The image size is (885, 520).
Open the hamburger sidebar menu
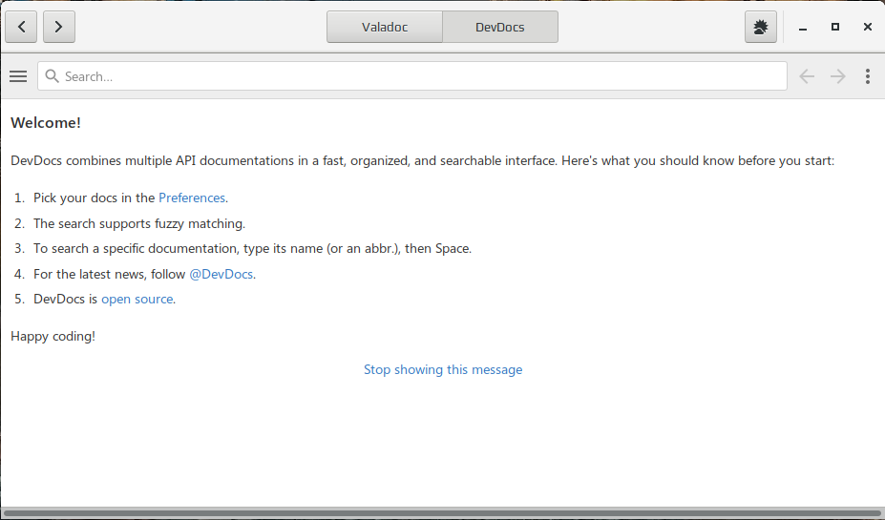pos(18,76)
